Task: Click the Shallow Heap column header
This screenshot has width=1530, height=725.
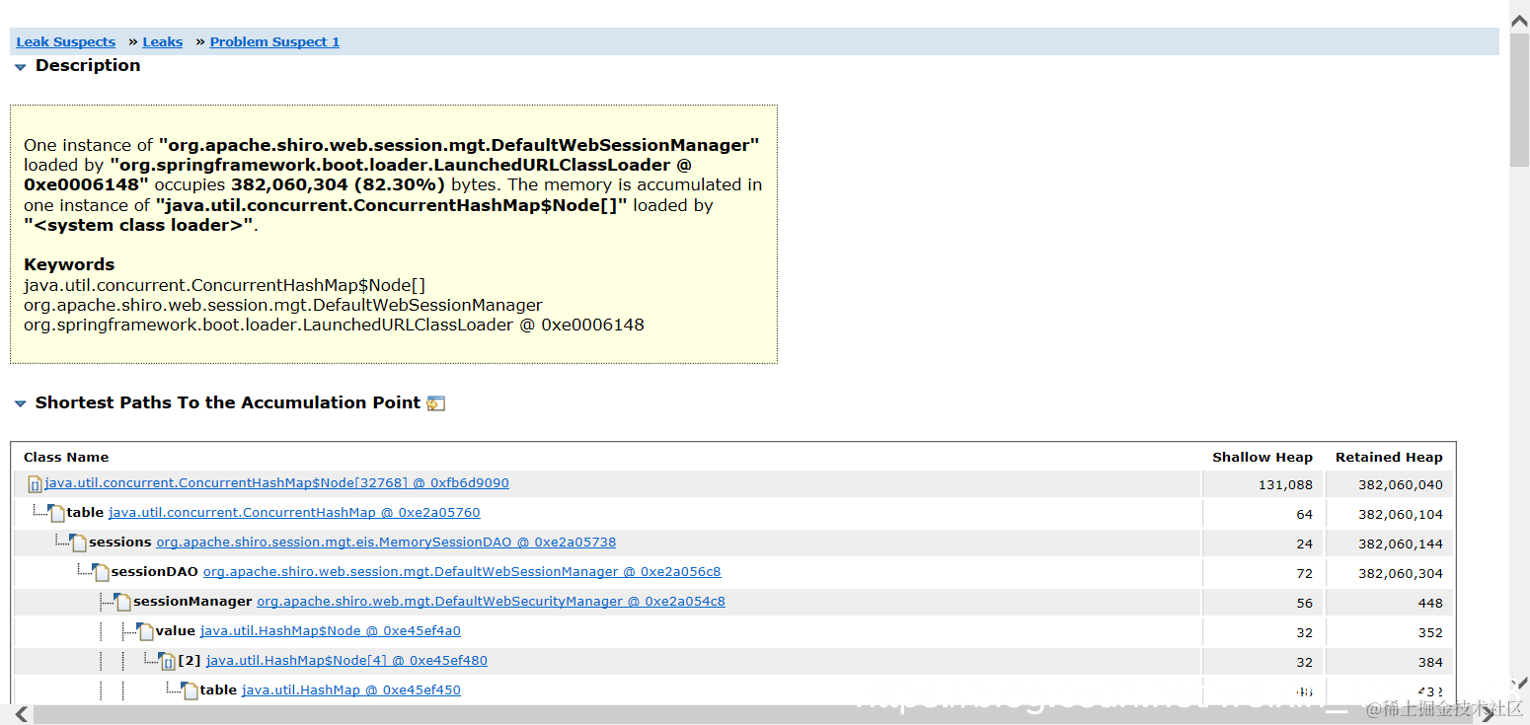Action: click(x=1262, y=457)
